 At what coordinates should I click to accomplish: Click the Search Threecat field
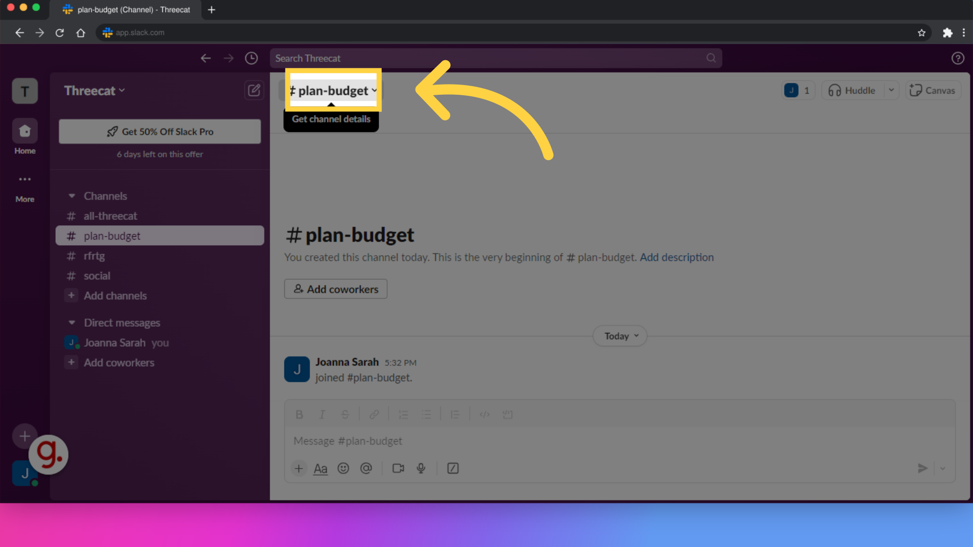click(496, 58)
